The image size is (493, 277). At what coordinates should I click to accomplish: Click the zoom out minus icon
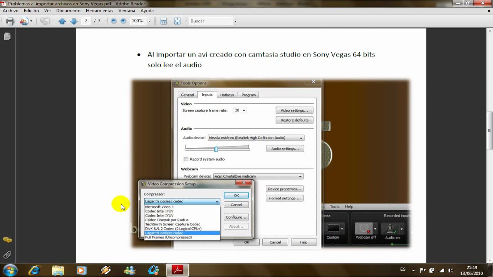pos(114,21)
